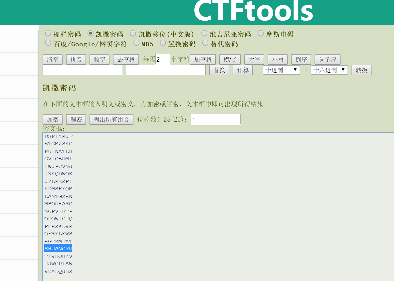This screenshot has height=281, width=394.
Task: Click the 解密 decrypt button
Action: click(76, 119)
